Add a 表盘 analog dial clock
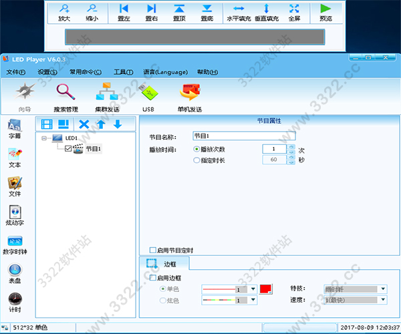The width and height of the screenshot is (401, 334). (x=15, y=273)
